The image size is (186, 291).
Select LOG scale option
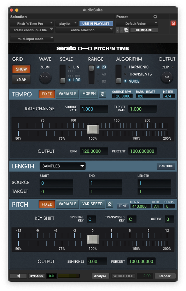click(74, 80)
